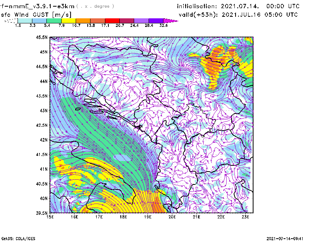Click the '41.5N' latitude label
The image size is (312, 241).
point(42,154)
